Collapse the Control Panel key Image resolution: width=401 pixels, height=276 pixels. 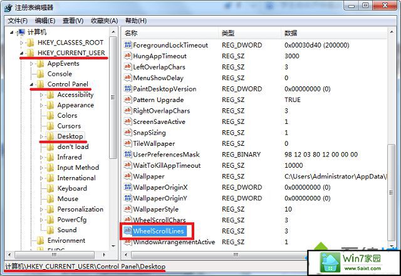[31, 84]
